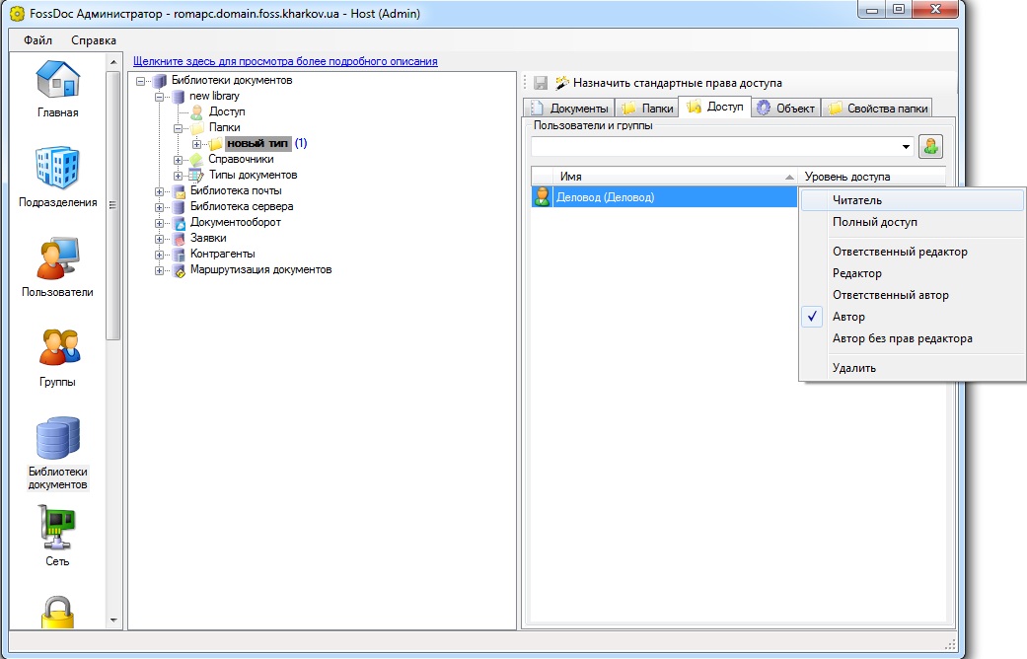This screenshot has height=659, width=1027.
Task: Click the add user button beside combo box
Action: click(x=930, y=146)
